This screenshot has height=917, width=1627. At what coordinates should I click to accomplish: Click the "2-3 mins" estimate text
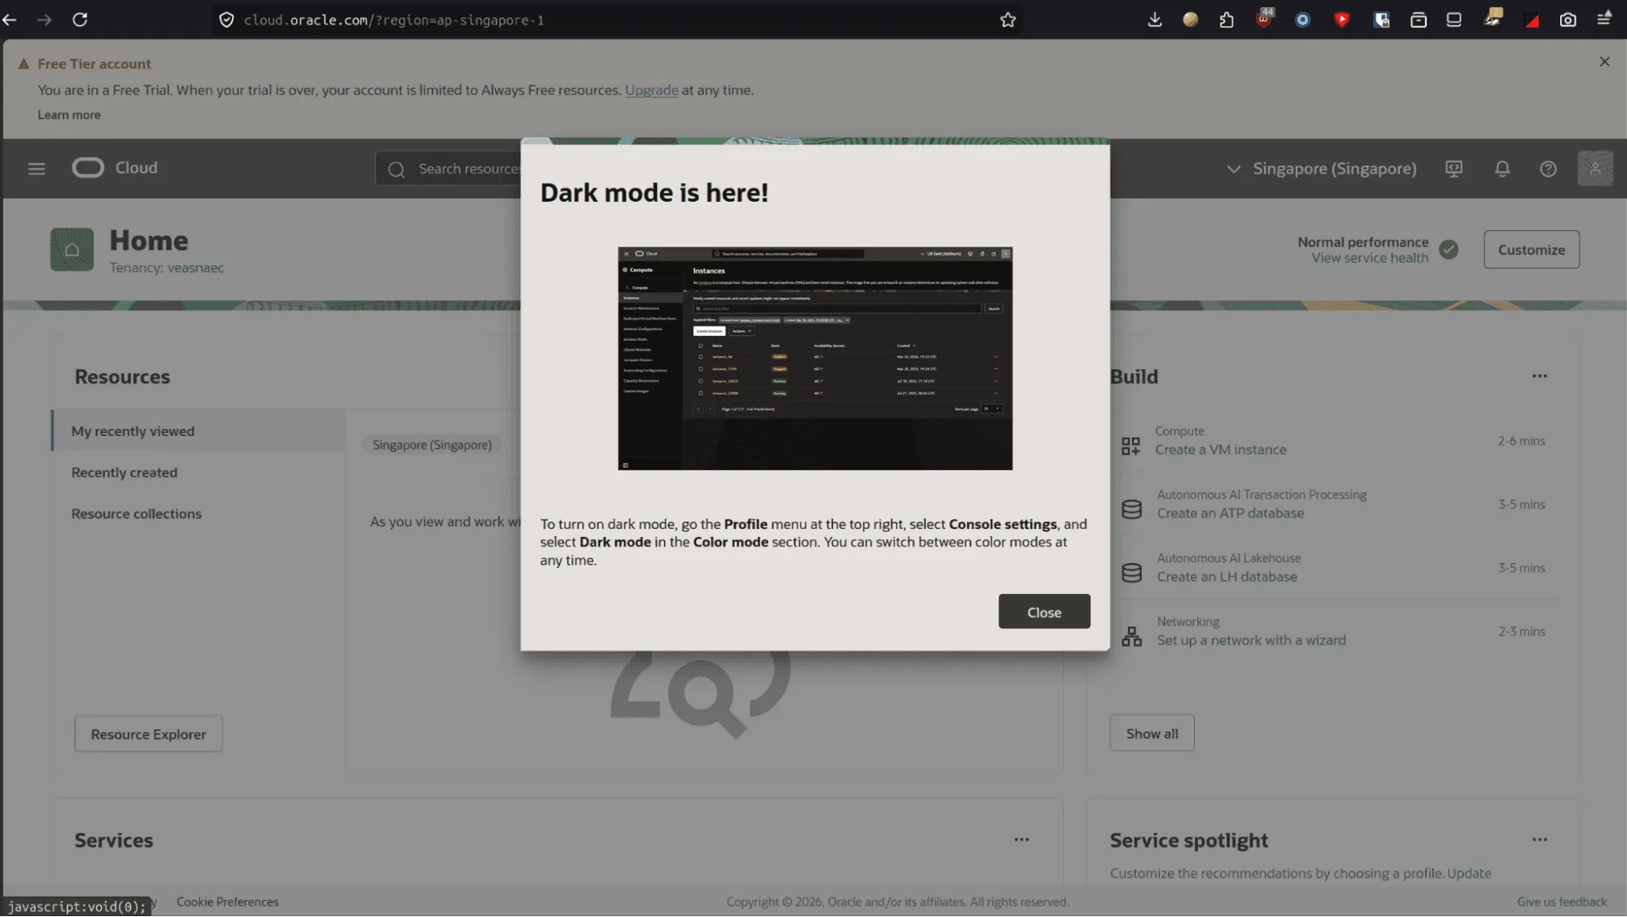pos(1521,631)
